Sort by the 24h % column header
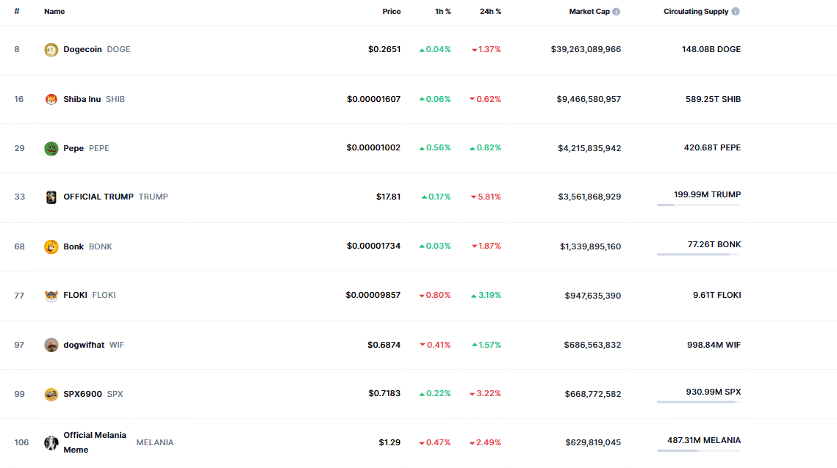837x468 pixels. [490, 12]
